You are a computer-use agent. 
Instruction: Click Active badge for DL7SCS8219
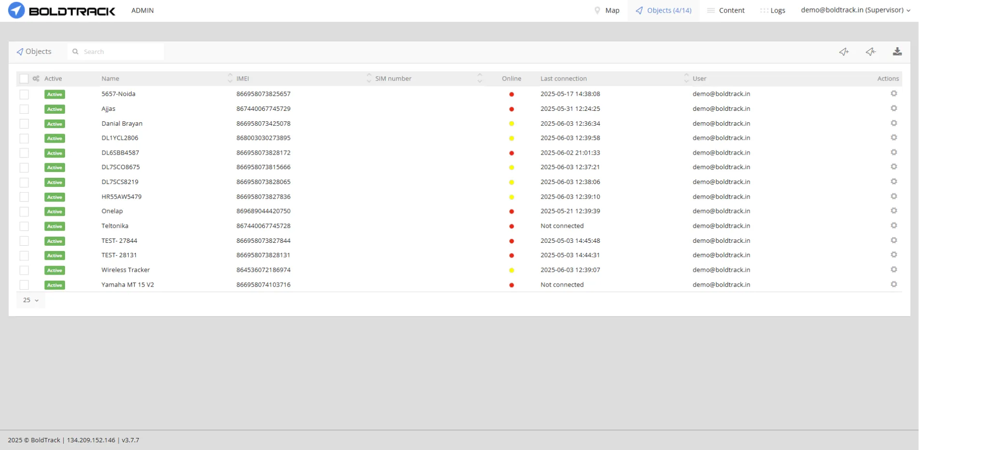tap(54, 182)
